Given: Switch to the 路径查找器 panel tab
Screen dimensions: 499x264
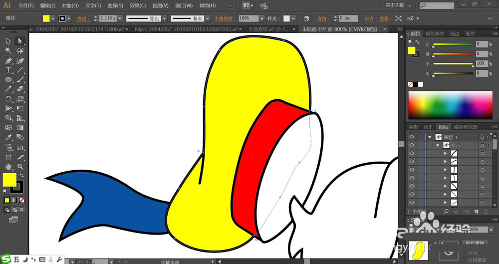Looking at the screenshot, I should point(466,127).
